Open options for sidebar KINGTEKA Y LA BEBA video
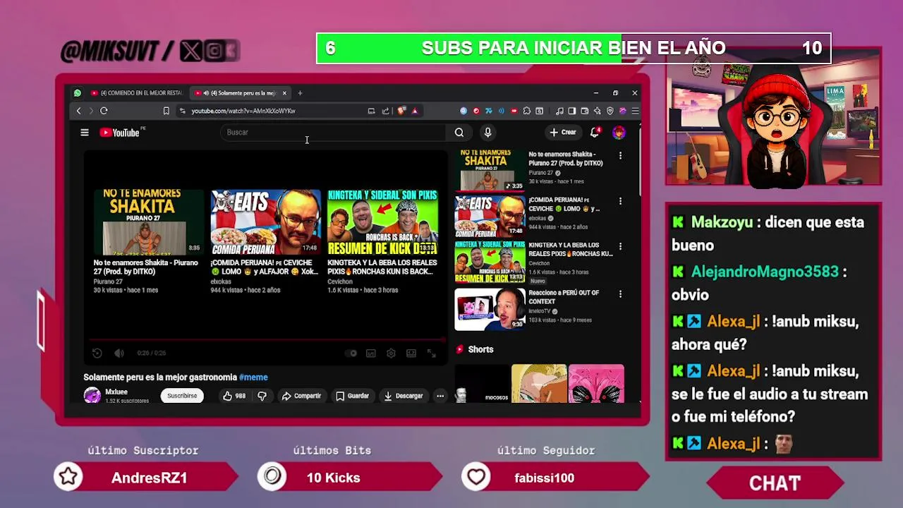Screen dimensions: 903x508 620,246
